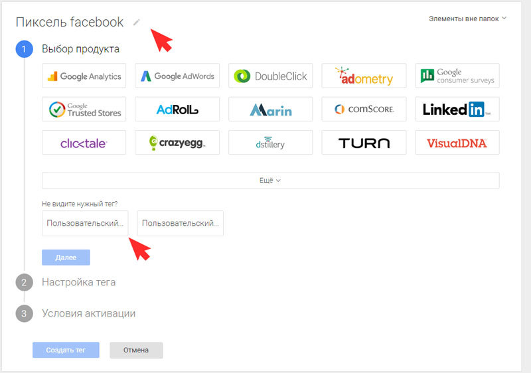Pick the Adometry product tile
The height and width of the screenshot is (373, 531).
tap(364, 76)
